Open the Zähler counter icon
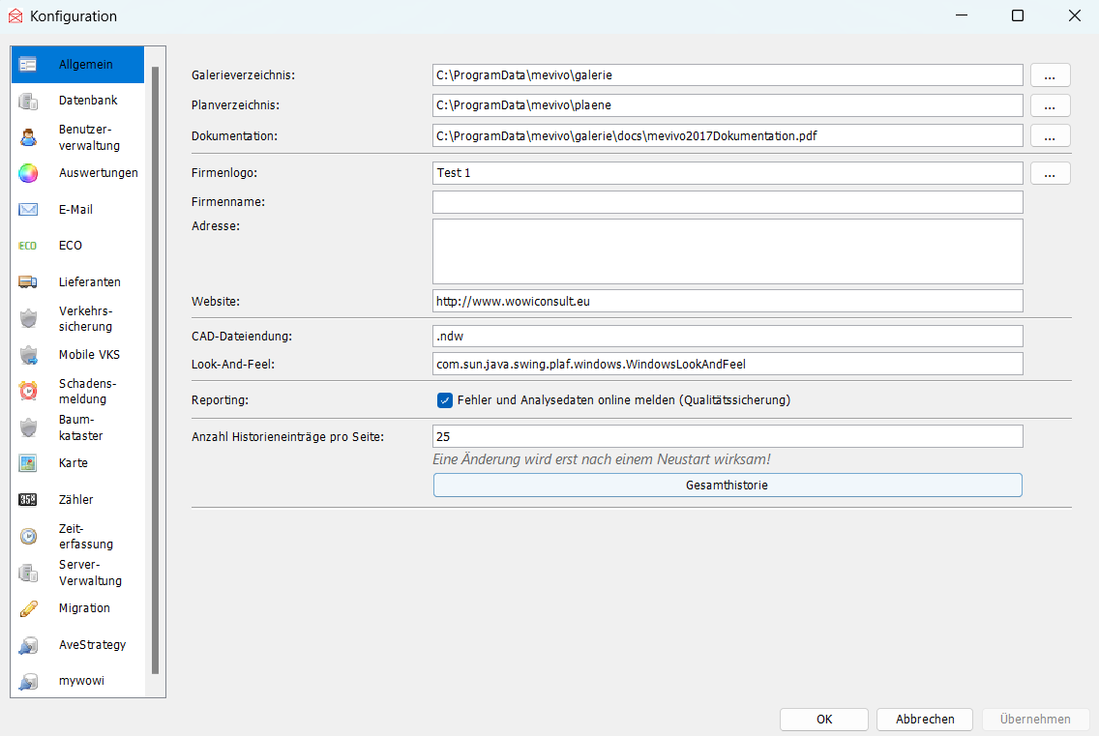 point(28,500)
